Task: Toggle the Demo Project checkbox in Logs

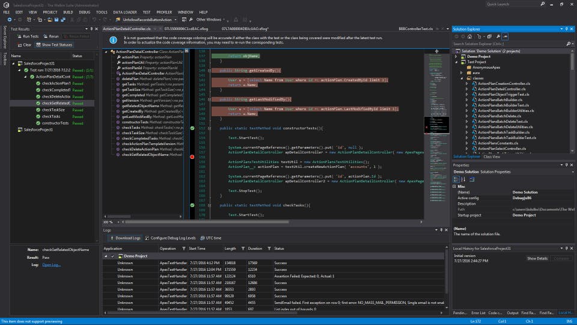Action: pos(112,256)
